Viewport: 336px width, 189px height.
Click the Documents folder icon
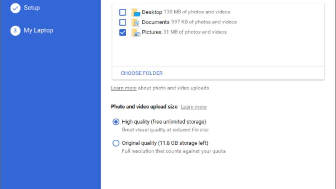(136, 22)
